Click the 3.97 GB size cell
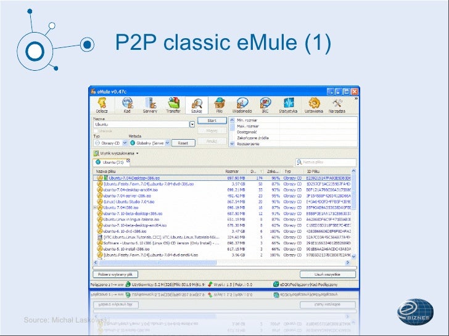The width and height of the screenshot is (449, 336). 238,184
